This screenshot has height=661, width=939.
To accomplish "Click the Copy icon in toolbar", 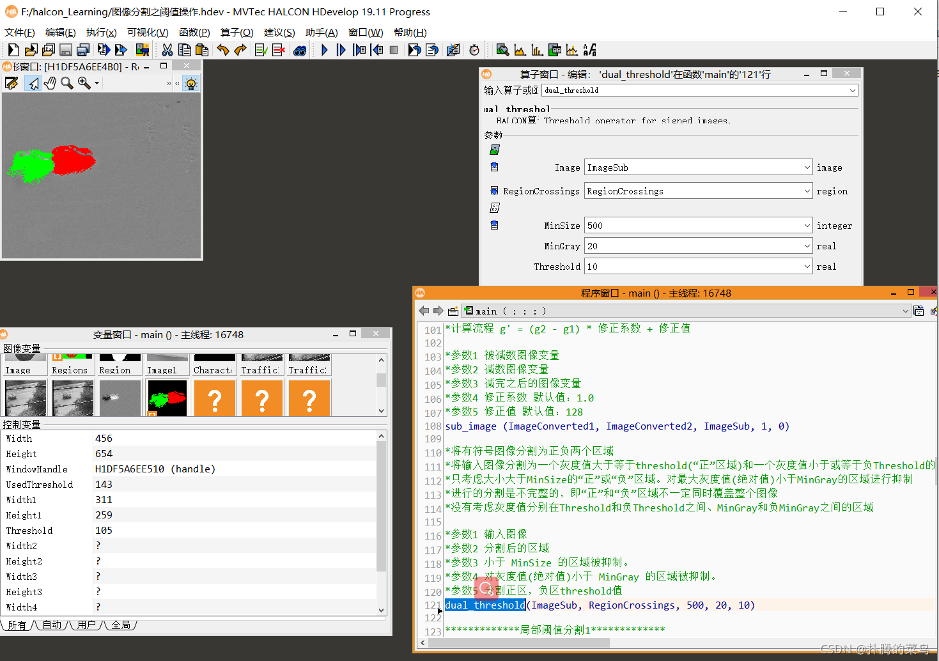I will pyautogui.click(x=185, y=50).
